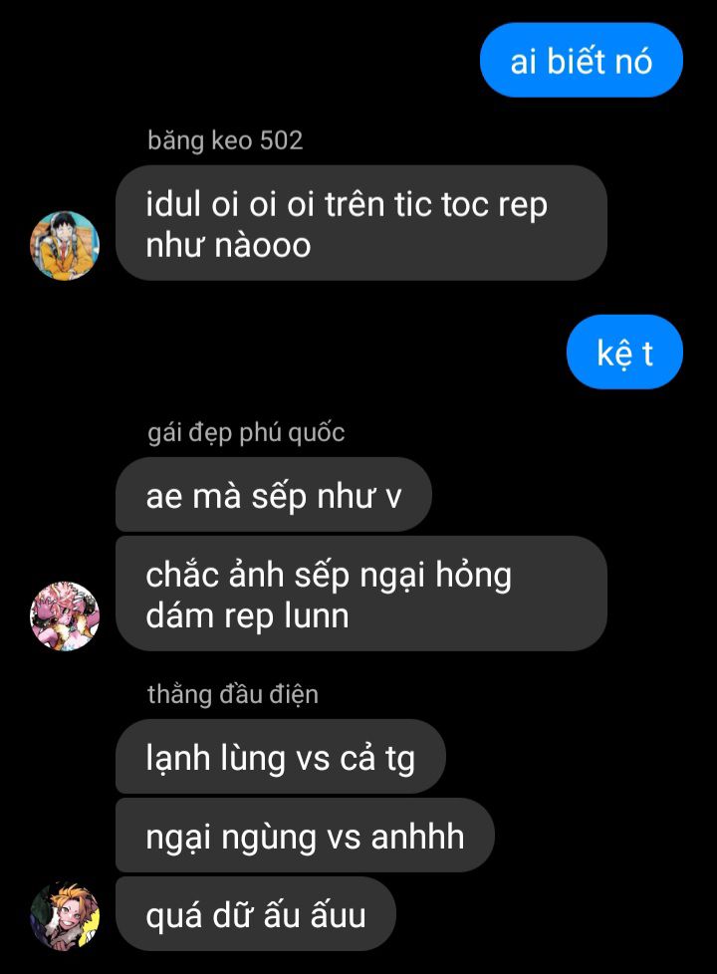Select the sent message 'ai biết nó'
This screenshot has width=717, height=974.
click(x=581, y=61)
